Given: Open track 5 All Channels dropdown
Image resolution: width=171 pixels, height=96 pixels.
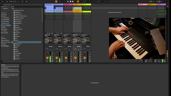Looking at the screenshot, I should pos(87,38).
